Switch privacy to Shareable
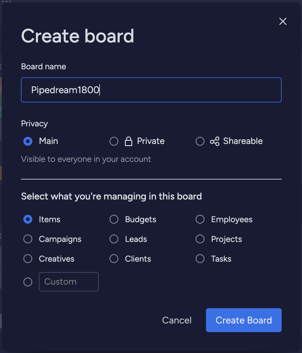This screenshot has height=353, width=302. click(200, 141)
